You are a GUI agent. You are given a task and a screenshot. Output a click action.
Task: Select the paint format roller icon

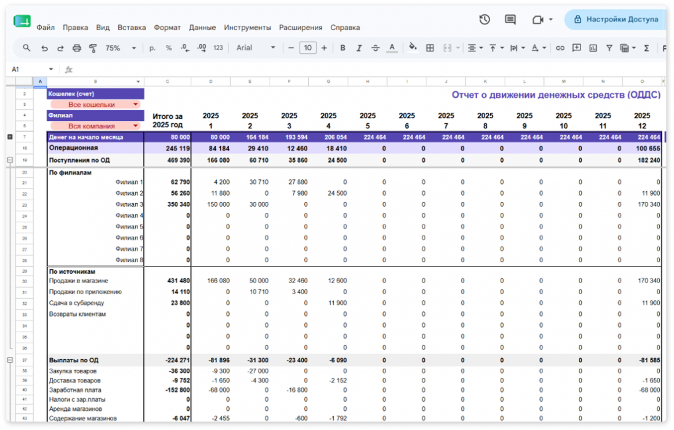93,48
